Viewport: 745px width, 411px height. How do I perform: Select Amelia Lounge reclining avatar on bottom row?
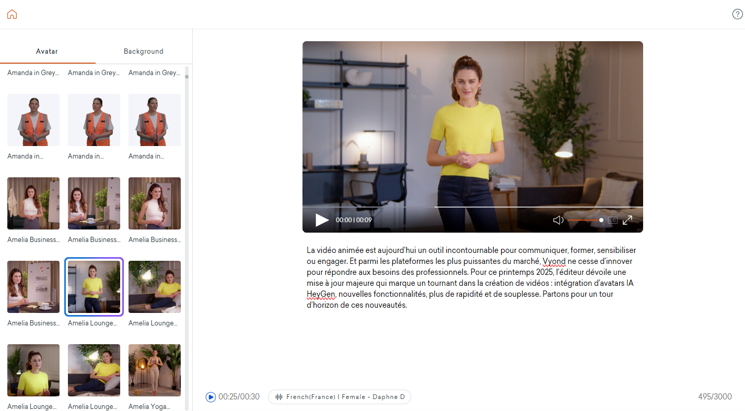coord(94,370)
